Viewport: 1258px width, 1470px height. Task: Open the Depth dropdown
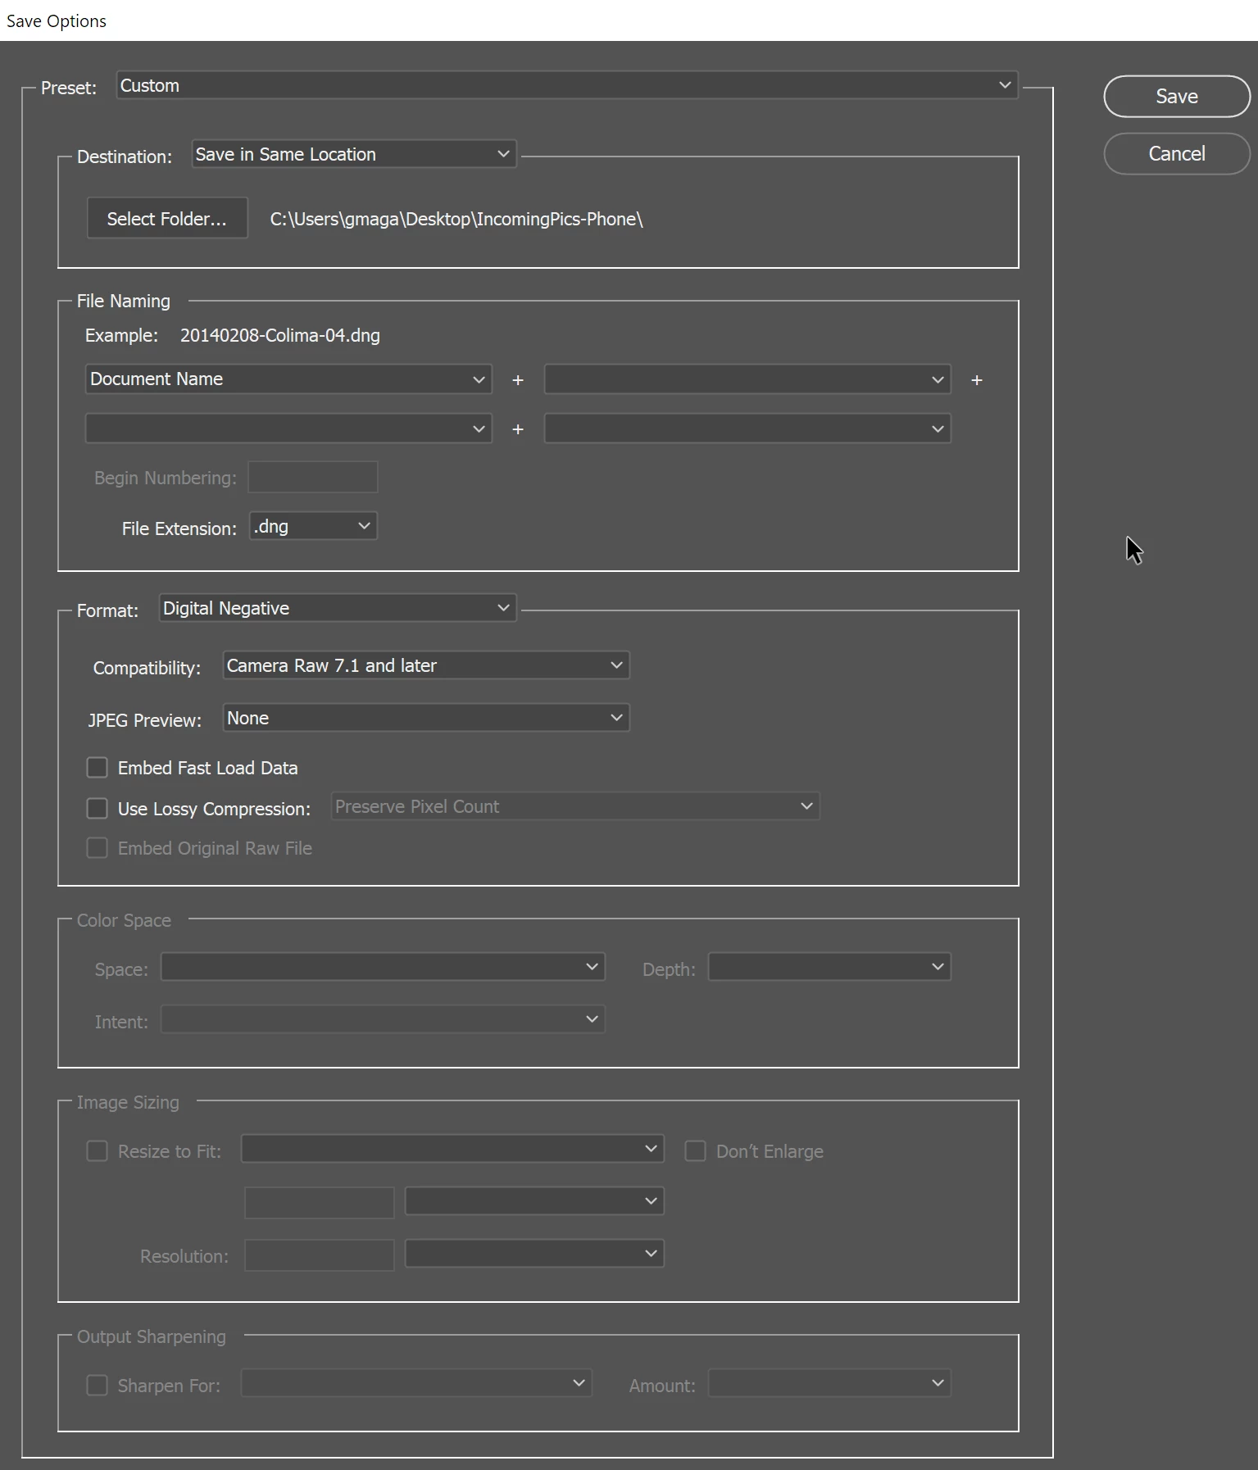(x=829, y=967)
